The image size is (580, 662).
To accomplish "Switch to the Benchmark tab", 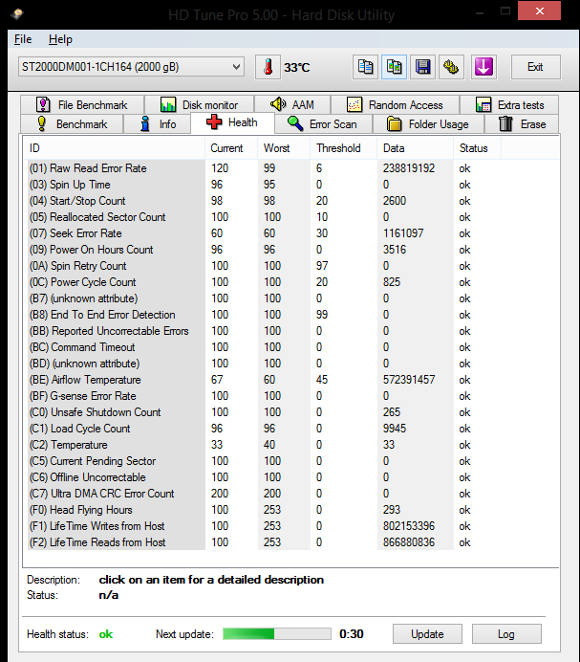I will point(72,124).
